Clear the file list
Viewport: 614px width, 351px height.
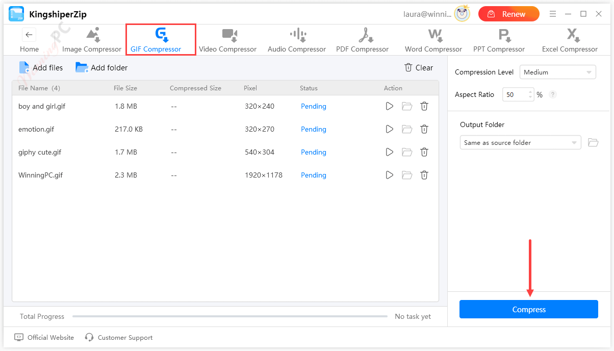point(419,67)
